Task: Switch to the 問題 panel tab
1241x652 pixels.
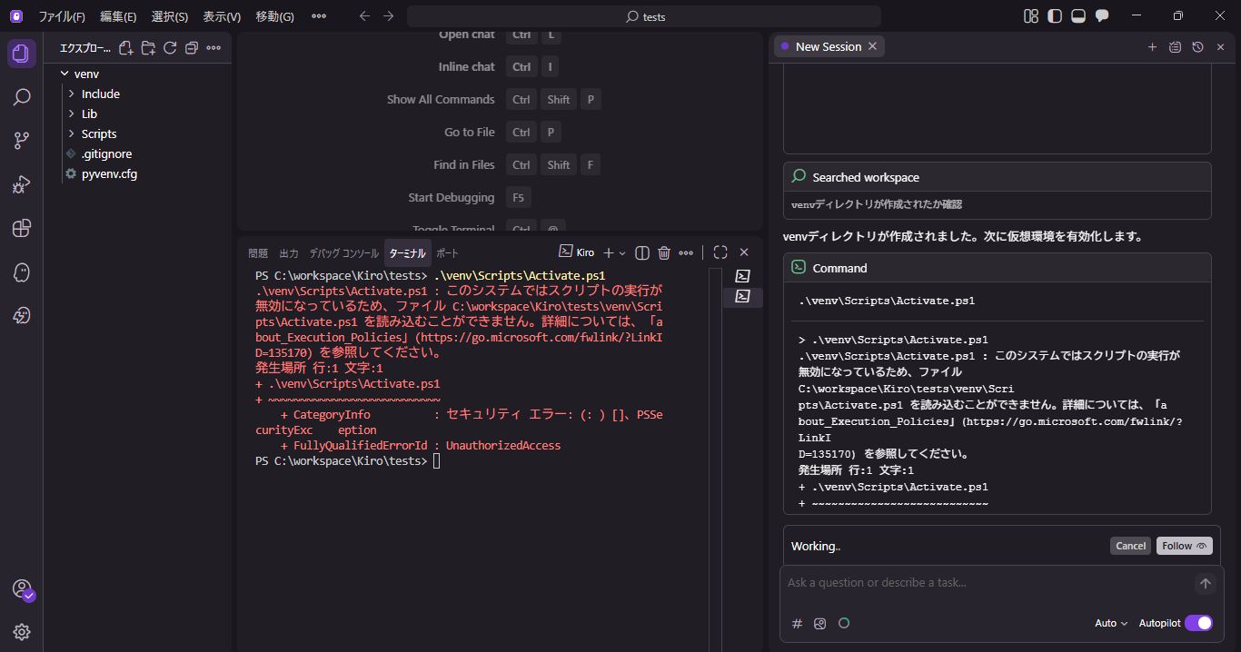Action: click(x=258, y=252)
